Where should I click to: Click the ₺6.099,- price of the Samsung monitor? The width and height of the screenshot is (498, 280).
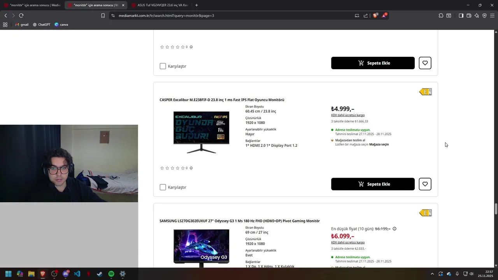pyautogui.click(x=342, y=236)
